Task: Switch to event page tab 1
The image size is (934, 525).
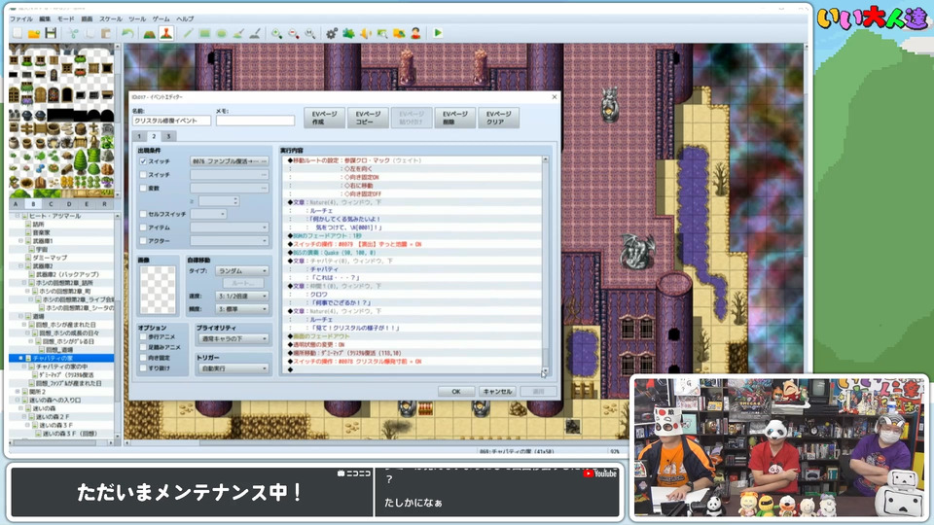Action: click(139, 136)
